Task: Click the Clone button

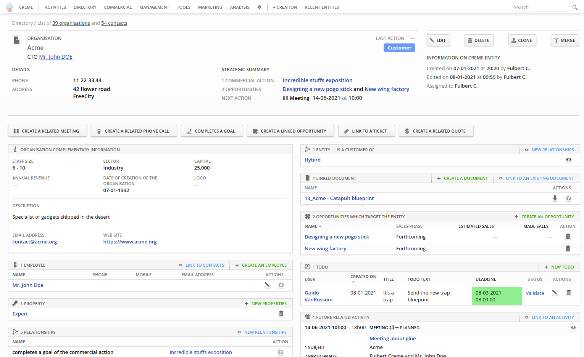Action: 522,40
